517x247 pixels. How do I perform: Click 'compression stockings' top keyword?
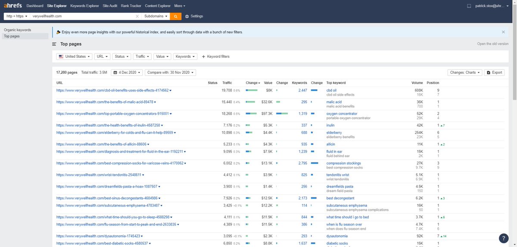click(344, 163)
